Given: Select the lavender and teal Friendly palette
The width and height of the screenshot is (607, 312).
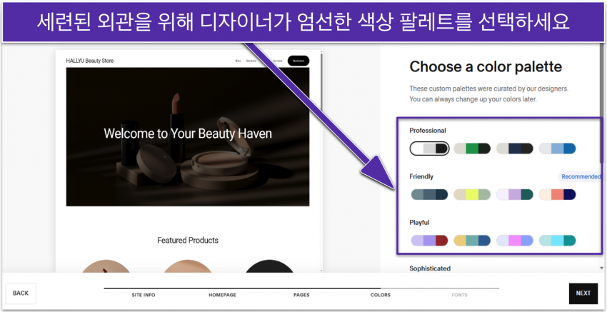Looking at the screenshot, I should (x=514, y=194).
